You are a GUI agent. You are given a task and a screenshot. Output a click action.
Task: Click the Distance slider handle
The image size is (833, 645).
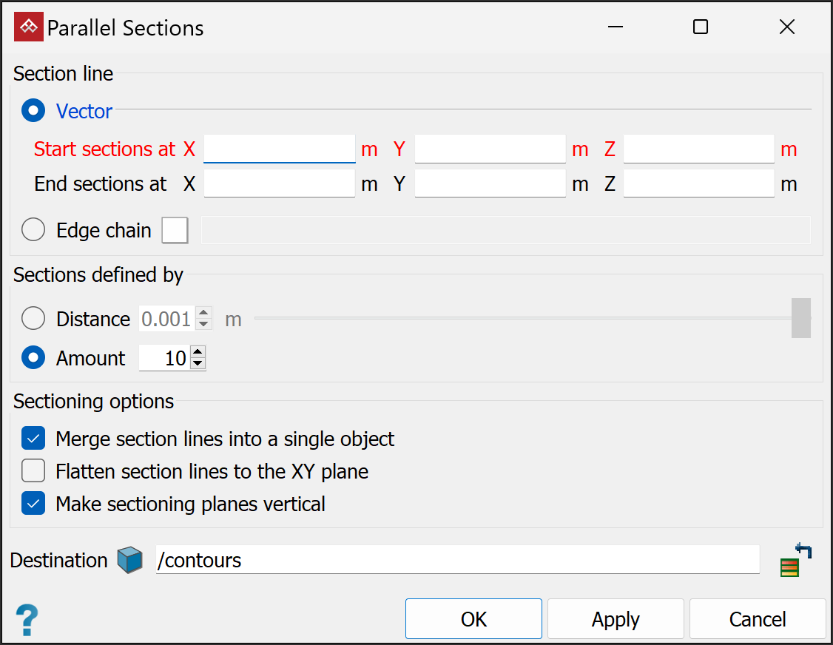point(800,318)
